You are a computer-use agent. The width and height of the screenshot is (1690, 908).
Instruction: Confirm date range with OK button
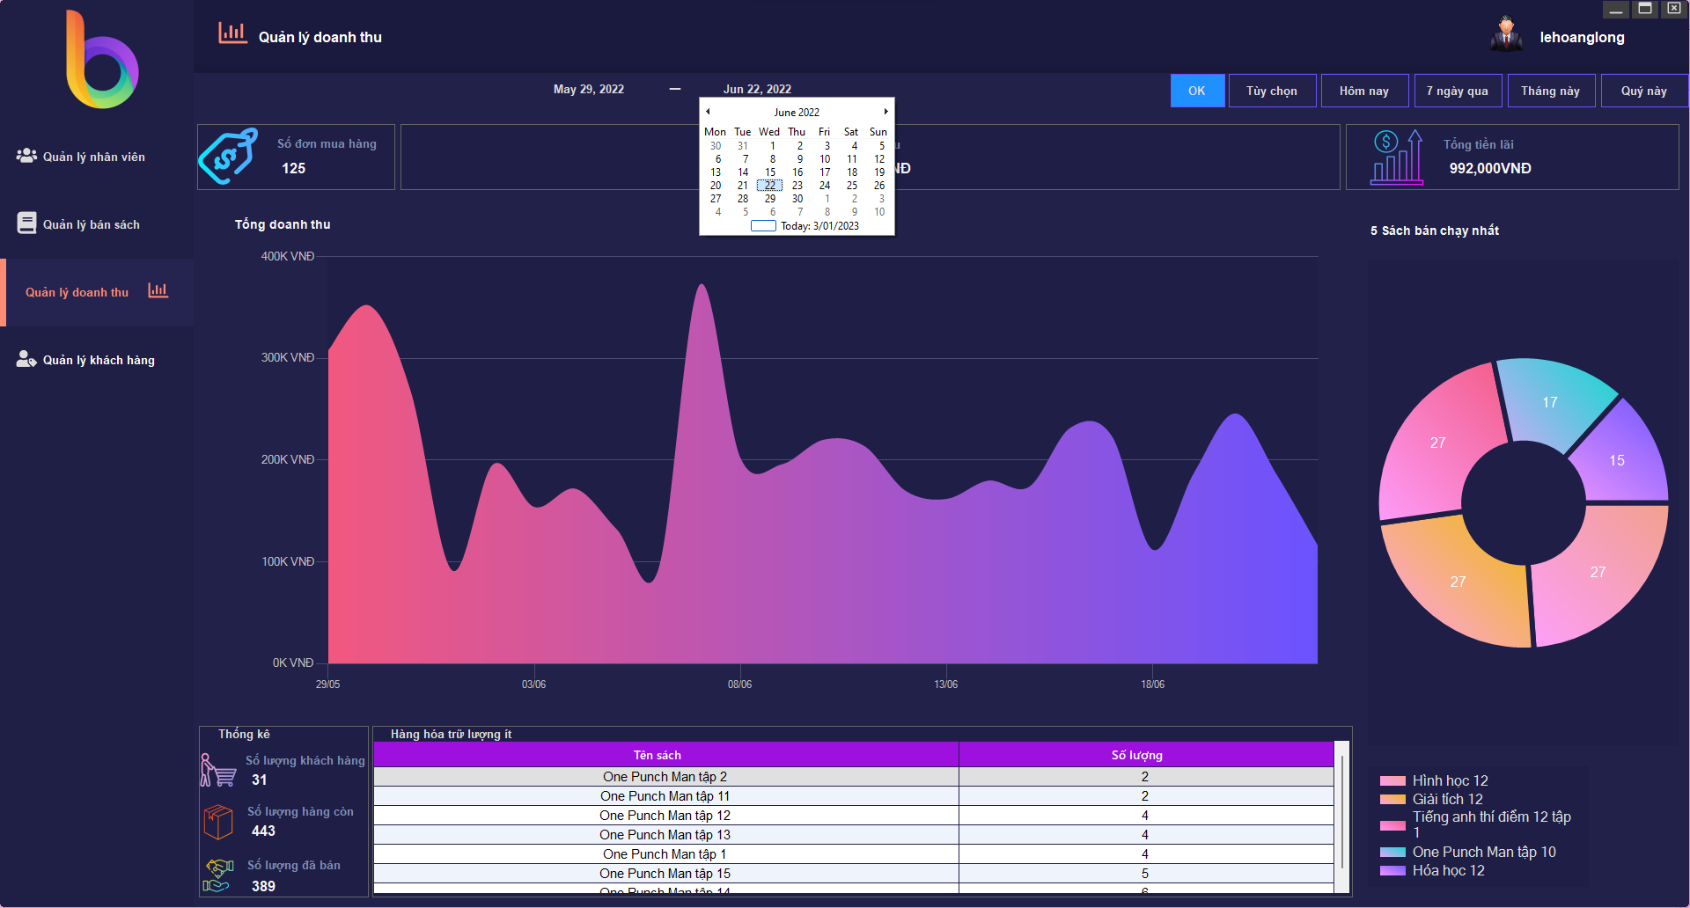[1197, 91]
